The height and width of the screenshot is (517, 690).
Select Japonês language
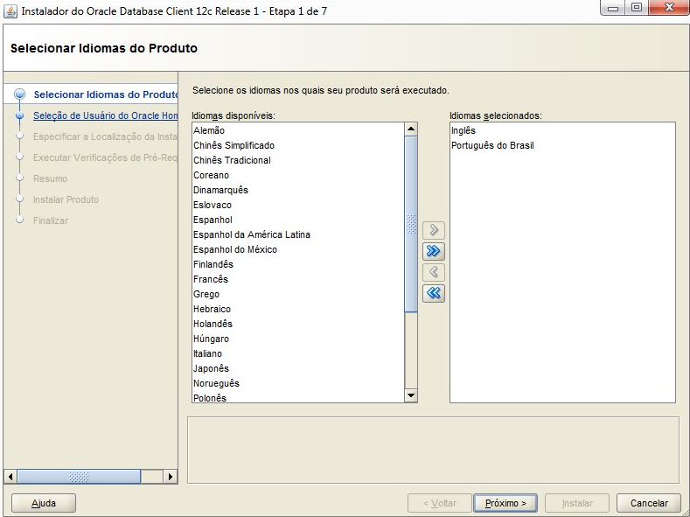[298, 368]
